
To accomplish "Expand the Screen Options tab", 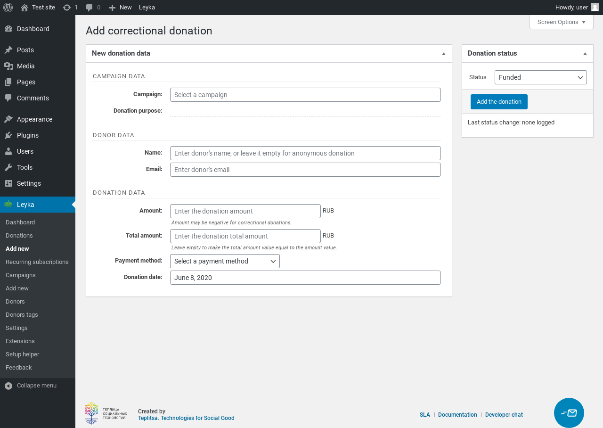I will pos(561,22).
